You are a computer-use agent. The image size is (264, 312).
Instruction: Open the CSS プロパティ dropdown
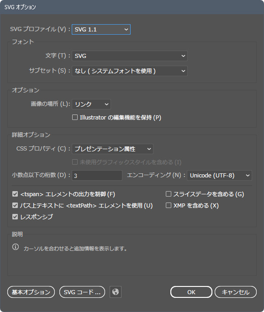coord(112,149)
